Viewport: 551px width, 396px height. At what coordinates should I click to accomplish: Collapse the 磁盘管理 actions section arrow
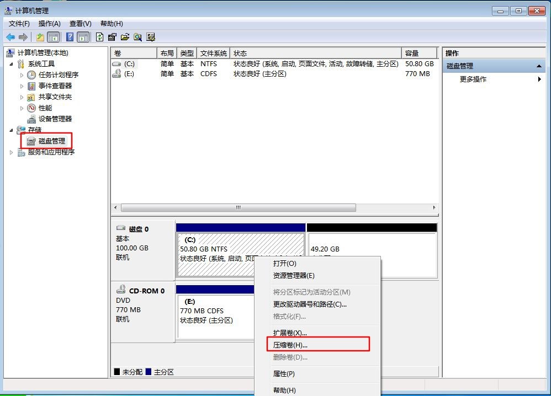point(539,66)
